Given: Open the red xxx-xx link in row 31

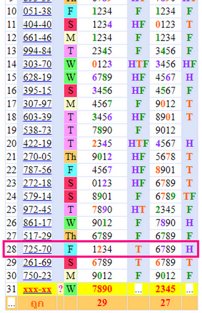Looking at the screenshot, I should coord(37,289).
